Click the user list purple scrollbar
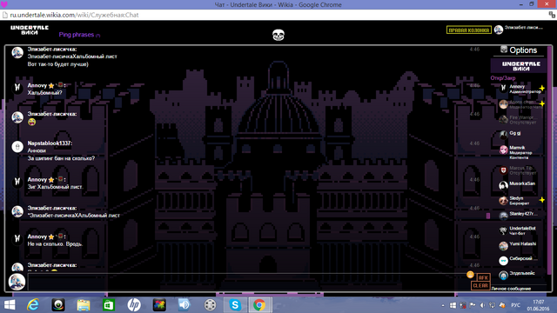 coord(549,160)
